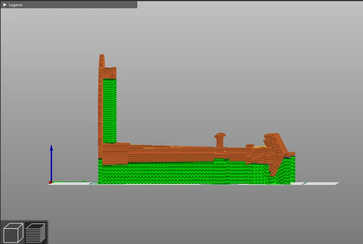Screen dimensions: 363x244
Task: Click the red origin dot
Action: (50, 182)
